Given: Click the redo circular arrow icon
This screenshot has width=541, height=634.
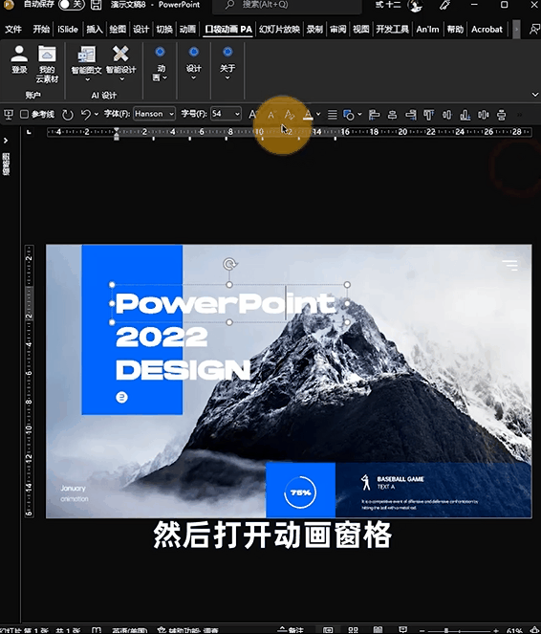Looking at the screenshot, I should click(x=68, y=115).
